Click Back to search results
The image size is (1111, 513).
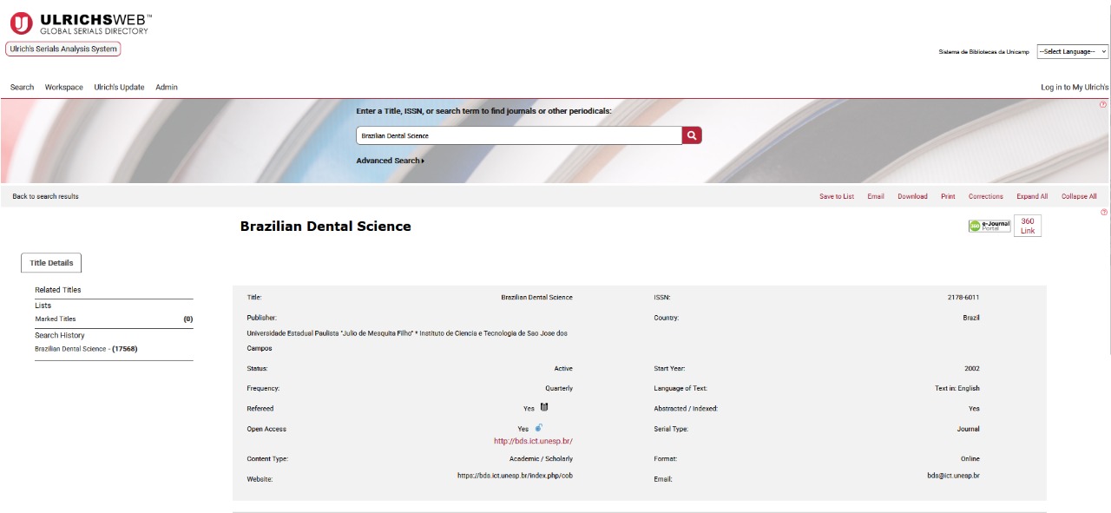45,196
